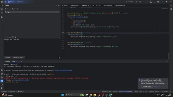Open Notifications bell icon
The image size is (173, 97).
(x=171, y=5)
